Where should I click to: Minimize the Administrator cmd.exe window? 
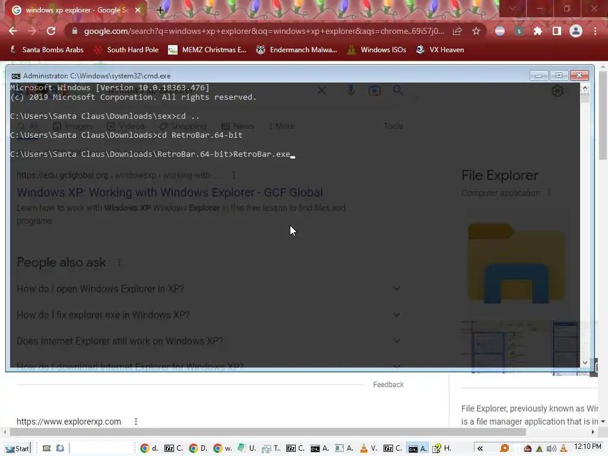(539, 75)
